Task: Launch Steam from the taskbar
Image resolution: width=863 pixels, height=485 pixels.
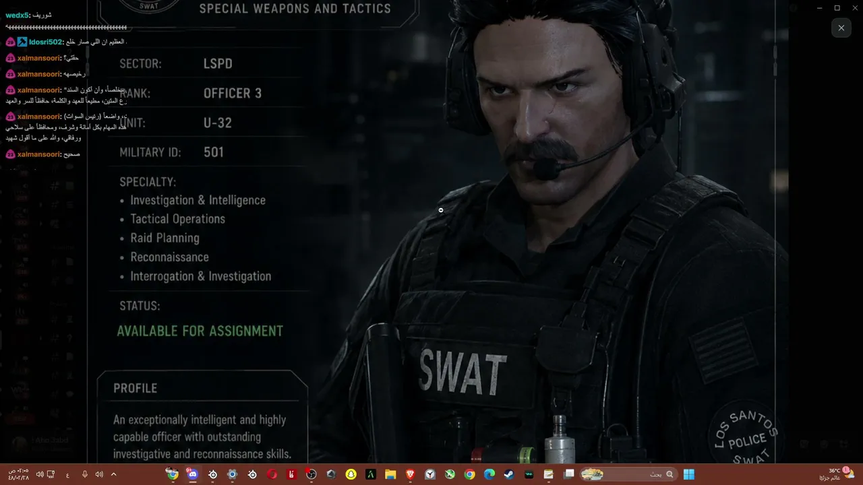Action: (x=508, y=474)
